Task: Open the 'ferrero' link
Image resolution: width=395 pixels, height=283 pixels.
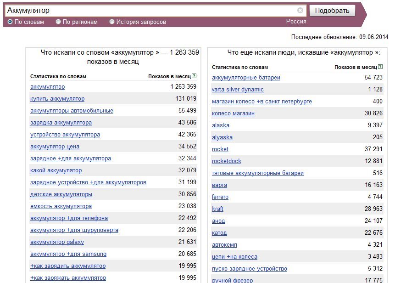Action: pos(220,197)
